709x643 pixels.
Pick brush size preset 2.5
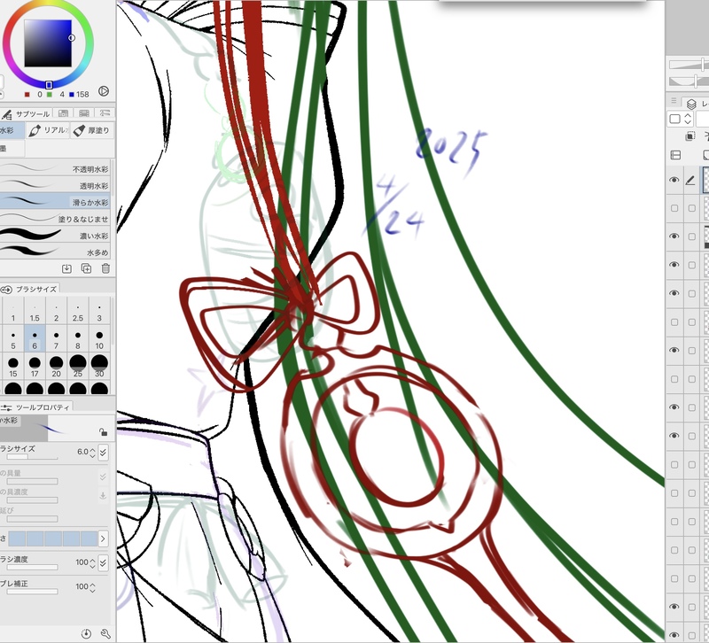tap(78, 313)
